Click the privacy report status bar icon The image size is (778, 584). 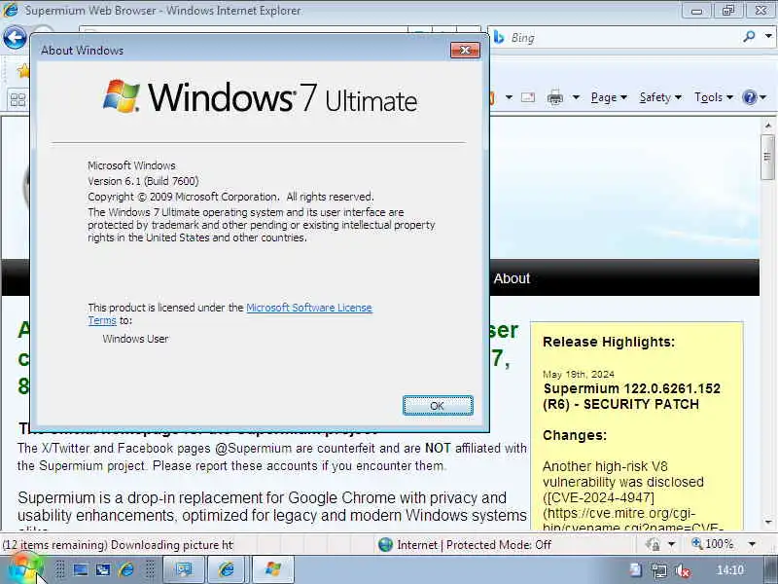pos(653,545)
